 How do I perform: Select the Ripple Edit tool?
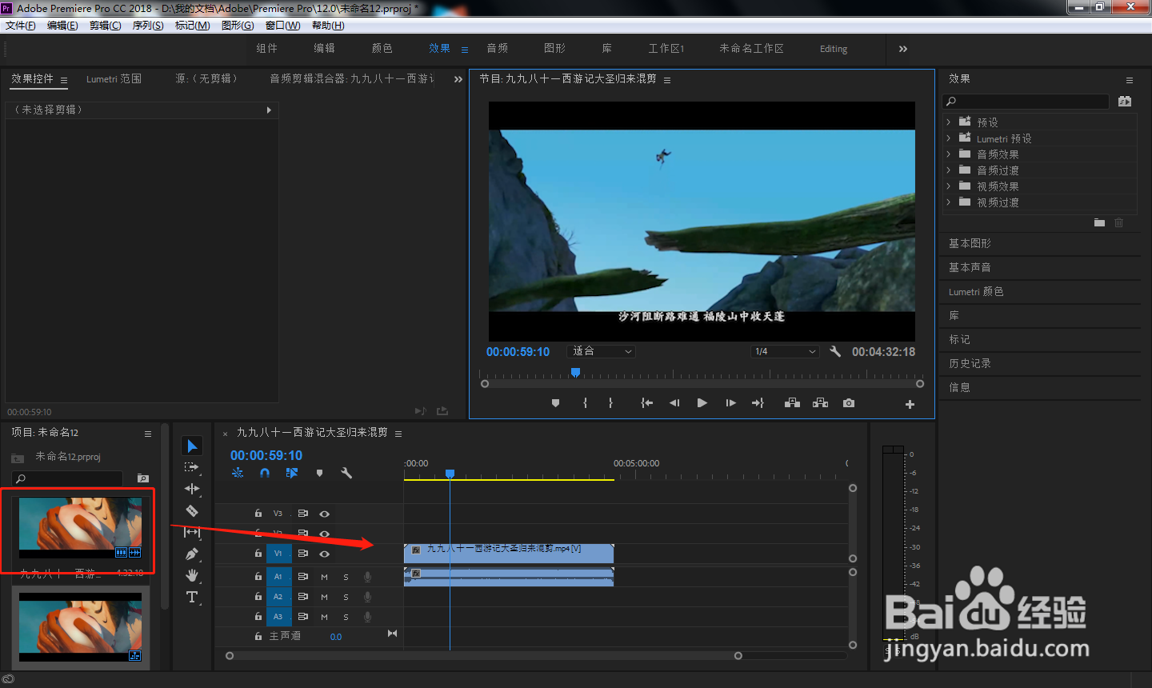[192, 489]
